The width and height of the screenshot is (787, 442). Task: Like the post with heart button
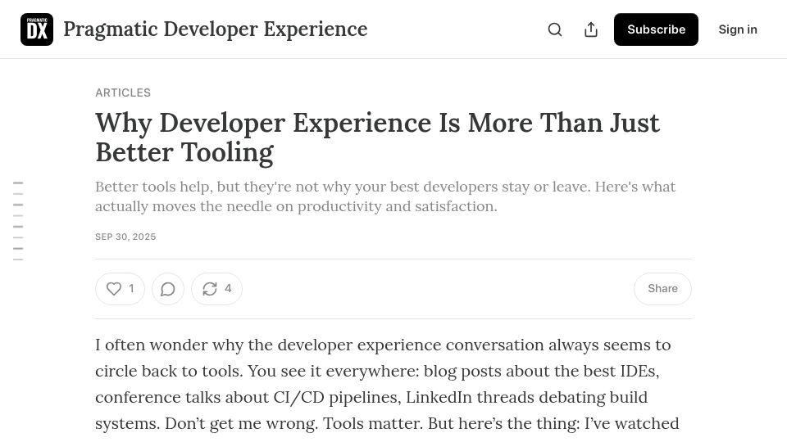[x=120, y=289]
